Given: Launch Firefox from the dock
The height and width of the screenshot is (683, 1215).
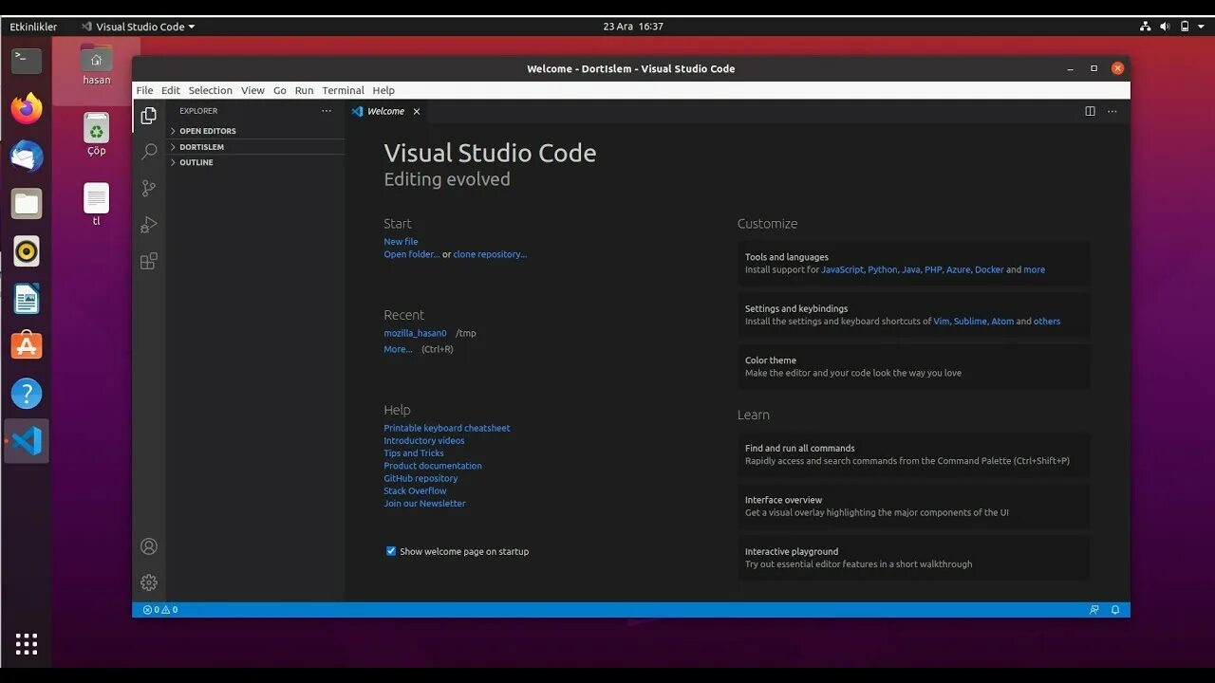Looking at the screenshot, I should [x=27, y=108].
